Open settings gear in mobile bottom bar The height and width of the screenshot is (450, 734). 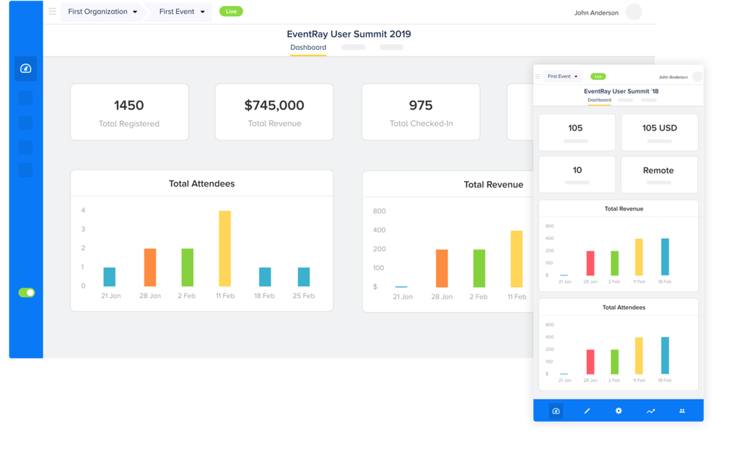click(x=618, y=410)
